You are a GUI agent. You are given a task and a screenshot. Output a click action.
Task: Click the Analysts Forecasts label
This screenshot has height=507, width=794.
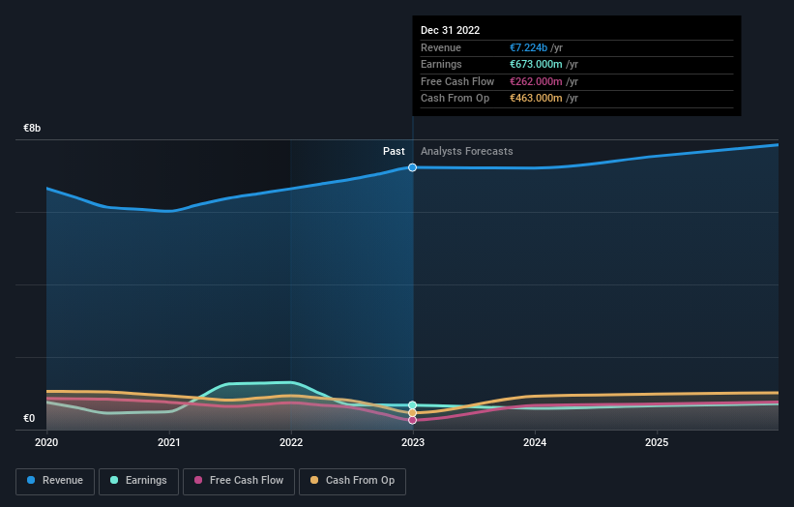tap(467, 152)
